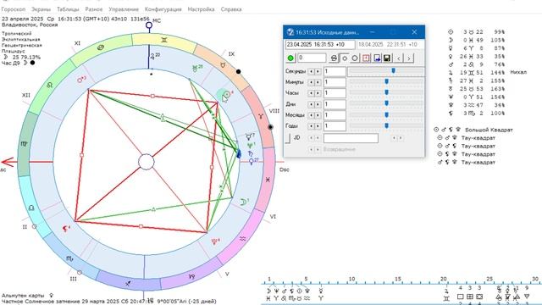The image size is (542, 305).
Task: Select the small circle mode button
Action: (345, 58)
